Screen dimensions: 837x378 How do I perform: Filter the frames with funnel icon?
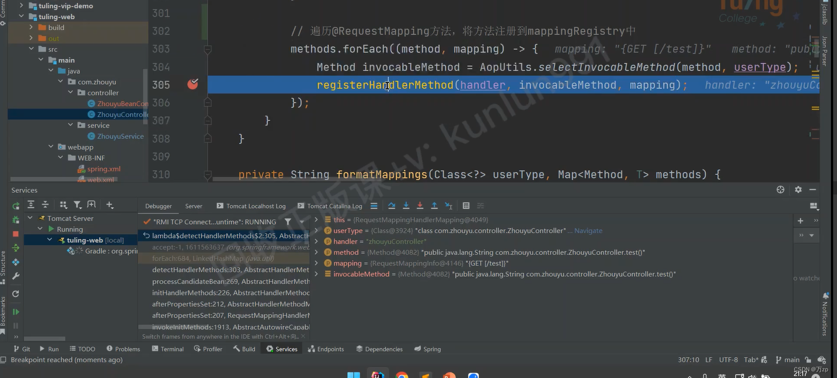click(288, 222)
